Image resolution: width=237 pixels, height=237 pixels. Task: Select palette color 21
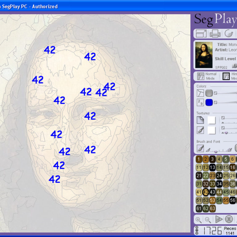[x=199, y=176]
